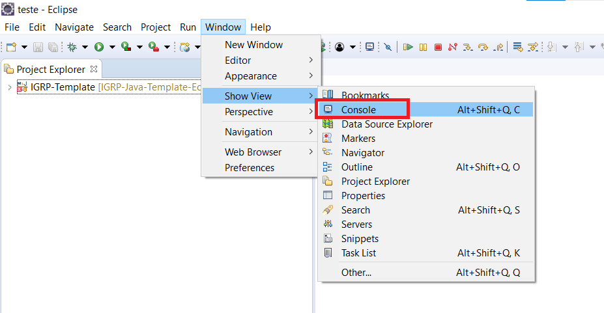The width and height of the screenshot is (604, 313).
Task: Close the Project Explorer tab
Action: point(94,69)
